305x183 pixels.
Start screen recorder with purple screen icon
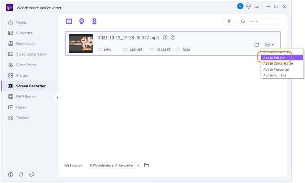coord(69,21)
